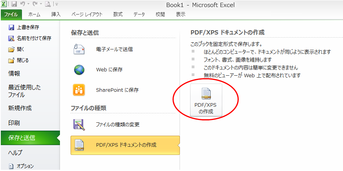Click the 上書き保存 floppy disk icon
Screen dimensions: 343x171
pyautogui.click(x=11, y=27)
